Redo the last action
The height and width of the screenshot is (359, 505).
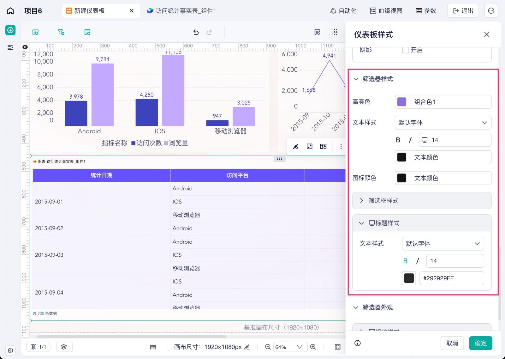pyautogui.click(x=209, y=32)
